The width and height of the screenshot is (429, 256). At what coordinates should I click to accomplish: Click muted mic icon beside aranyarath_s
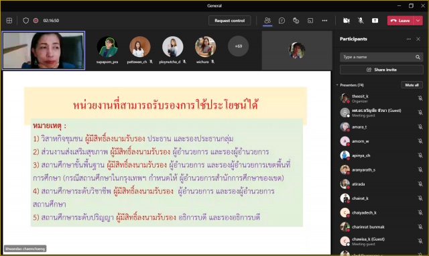click(x=420, y=170)
